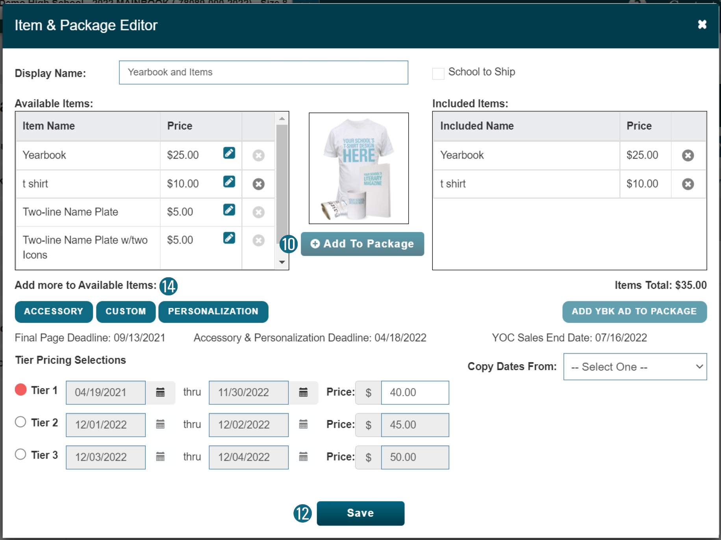Click the Accessory button
The width and height of the screenshot is (721, 540).
[x=54, y=311]
